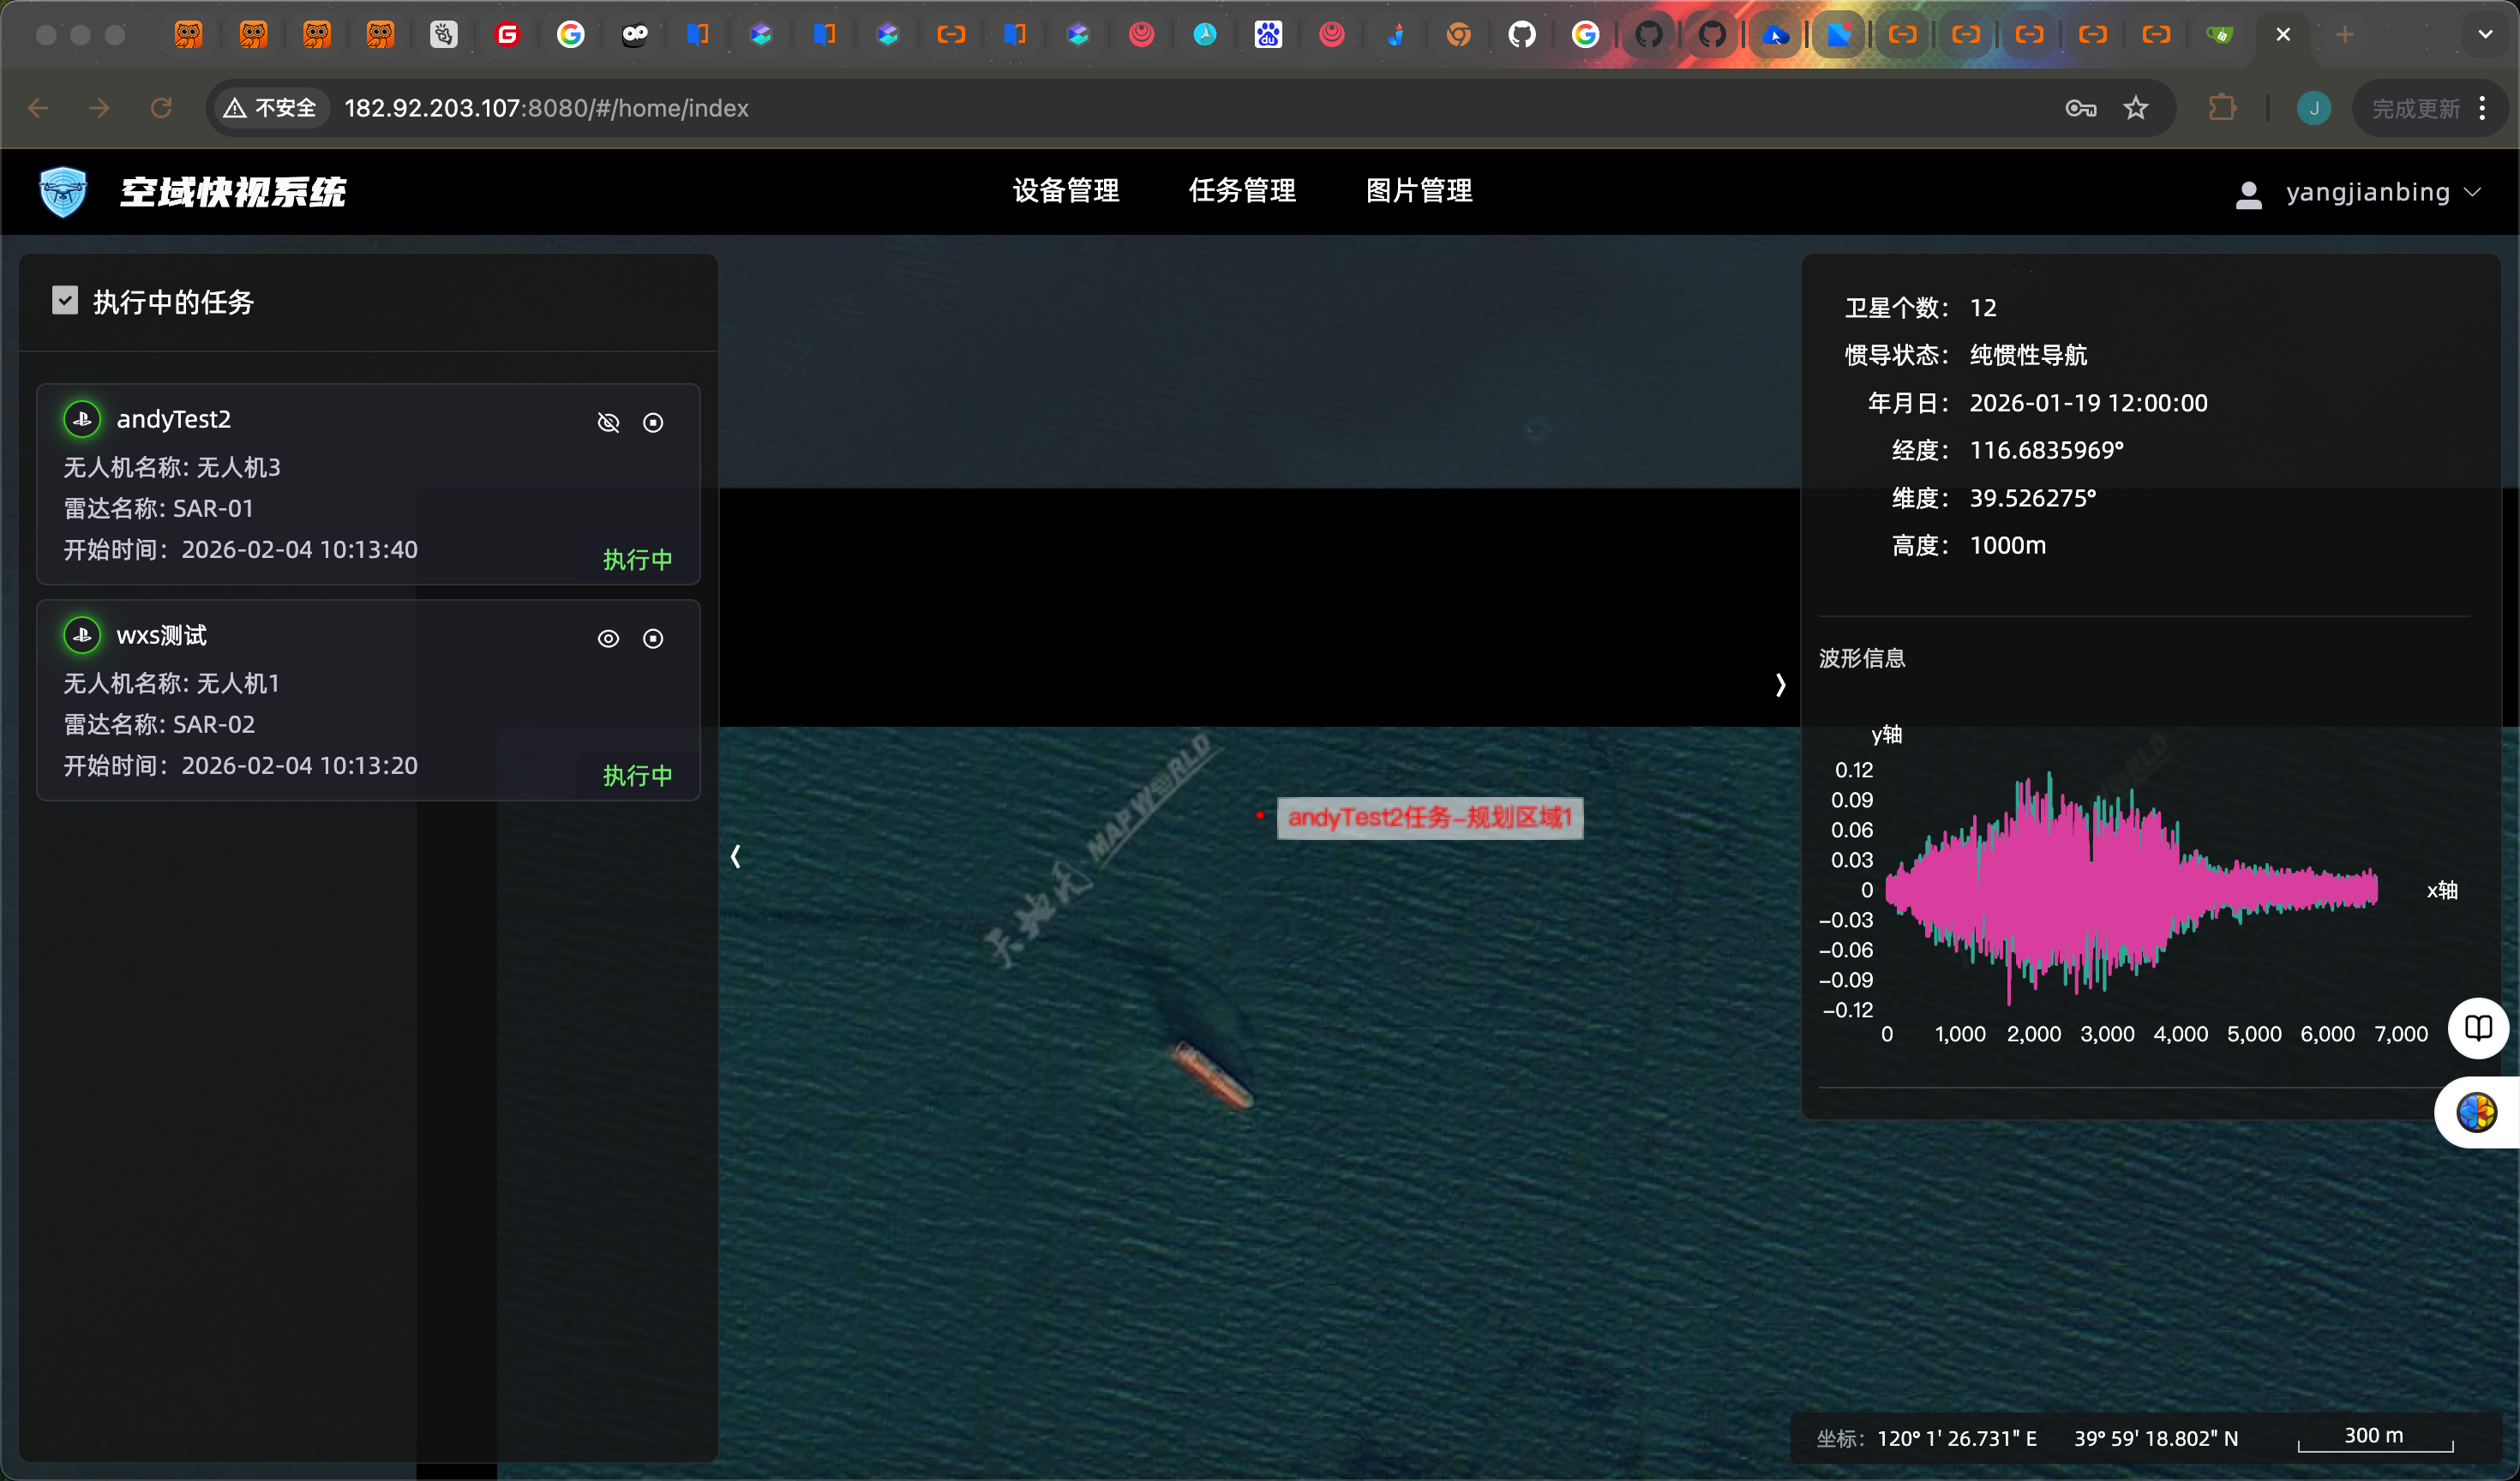Click the shield drone logo in header
This screenshot has width=2520, height=1481.
tap(63, 191)
